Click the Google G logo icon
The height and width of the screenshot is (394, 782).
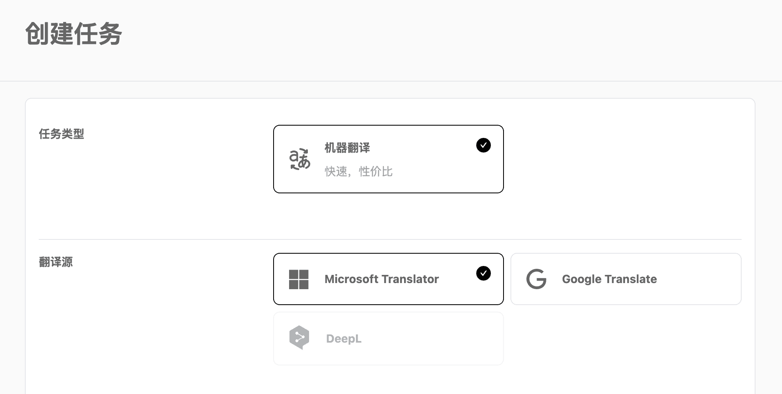click(x=536, y=279)
